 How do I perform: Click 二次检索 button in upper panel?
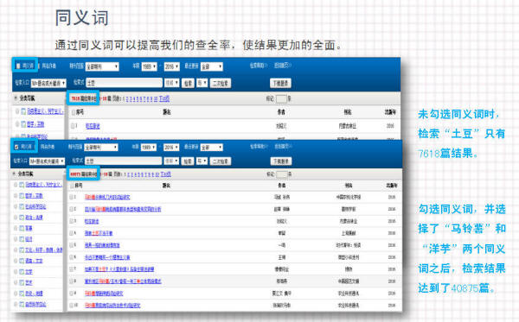click(x=220, y=83)
